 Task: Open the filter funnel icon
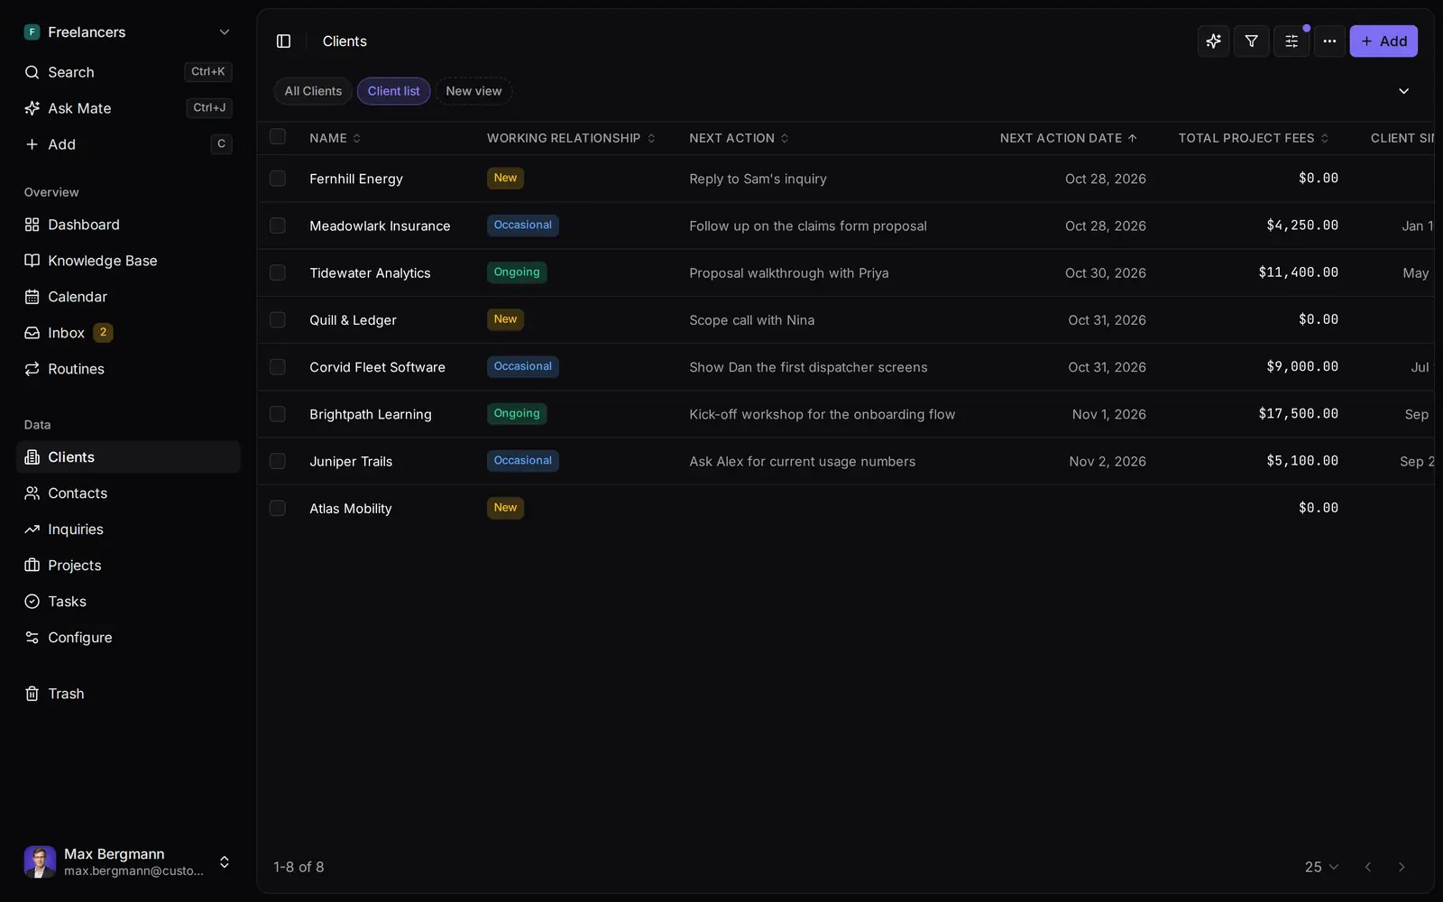(1251, 41)
